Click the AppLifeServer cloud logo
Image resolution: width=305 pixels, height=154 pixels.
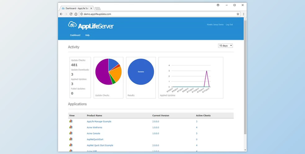tap(72, 25)
